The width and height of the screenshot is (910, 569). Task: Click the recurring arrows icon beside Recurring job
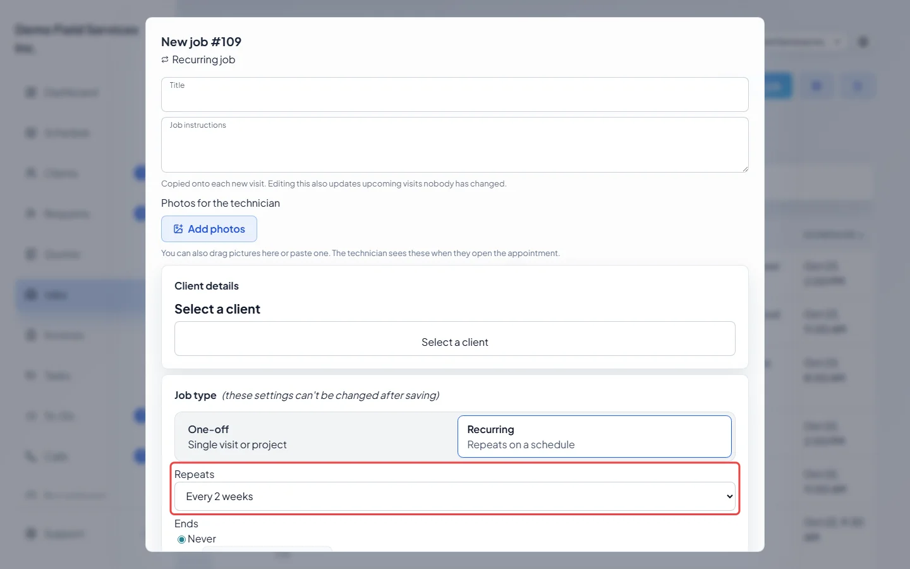[165, 59]
